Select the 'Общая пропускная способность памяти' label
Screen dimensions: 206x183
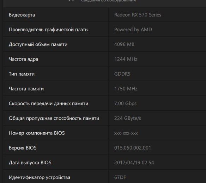54,119
